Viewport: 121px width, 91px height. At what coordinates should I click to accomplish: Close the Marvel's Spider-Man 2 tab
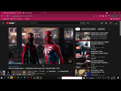click(x=21, y=13)
